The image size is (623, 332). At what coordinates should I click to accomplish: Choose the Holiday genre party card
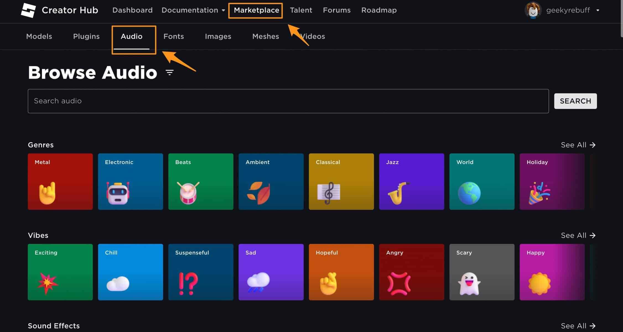552,181
